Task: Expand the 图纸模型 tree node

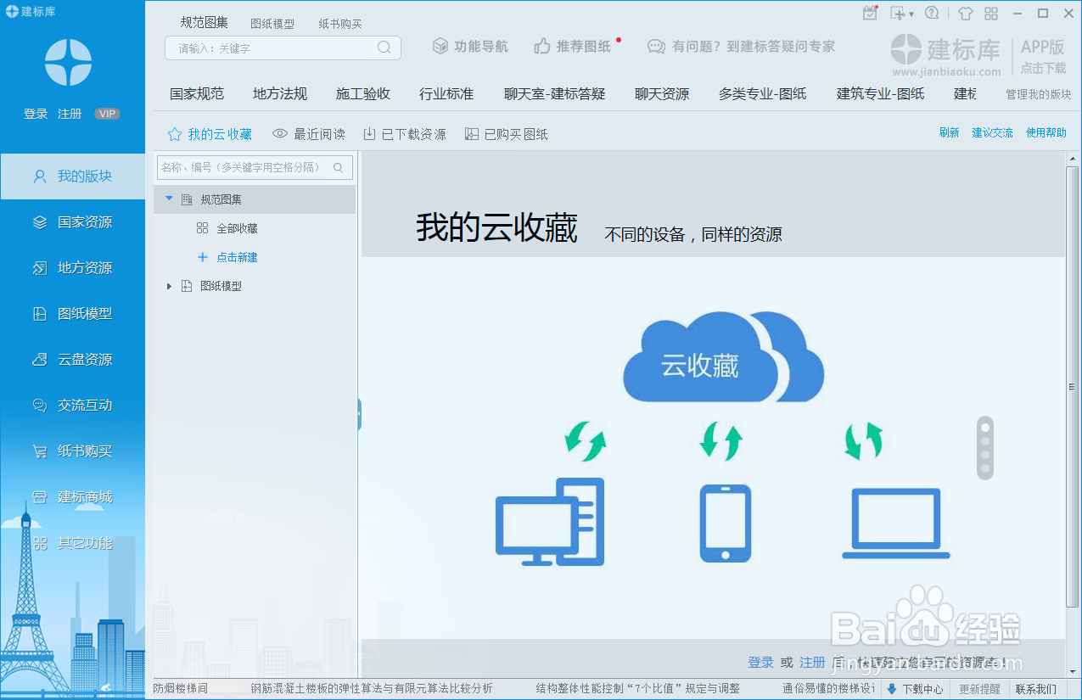Action: (x=169, y=286)
